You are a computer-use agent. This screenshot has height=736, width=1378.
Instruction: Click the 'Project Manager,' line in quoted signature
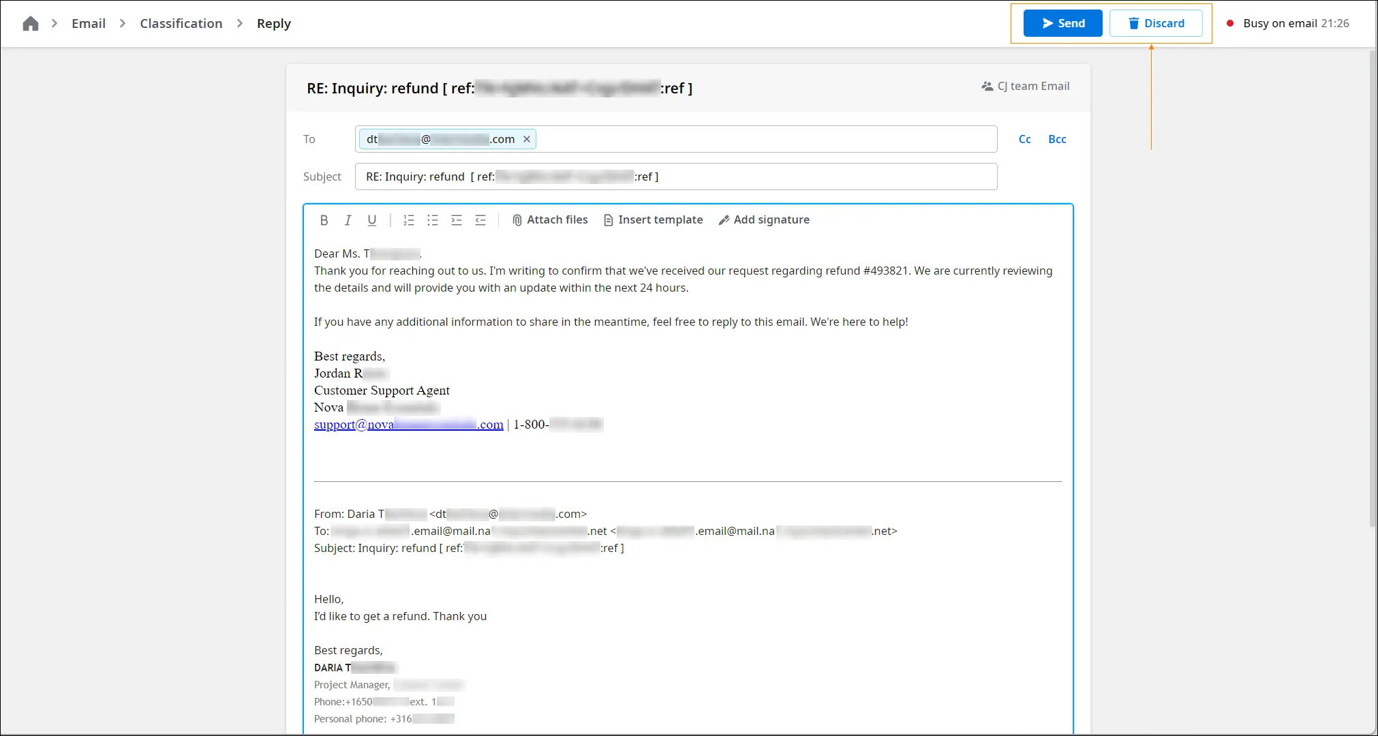pyautogui.click(x=388, y=685)
